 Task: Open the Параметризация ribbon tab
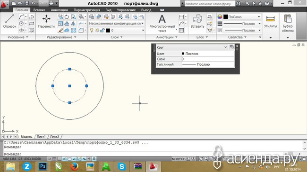[87, 10]
